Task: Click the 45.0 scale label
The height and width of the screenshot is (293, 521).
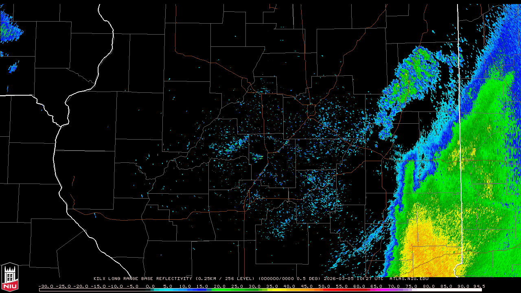Action: pyautogui.click(x=307, y=286)
